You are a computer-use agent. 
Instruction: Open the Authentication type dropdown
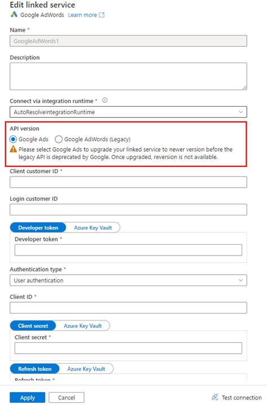[x=128, y=280]
